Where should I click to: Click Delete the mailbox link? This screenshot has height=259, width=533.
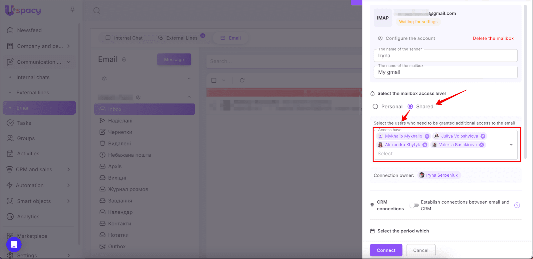(493, 38)
